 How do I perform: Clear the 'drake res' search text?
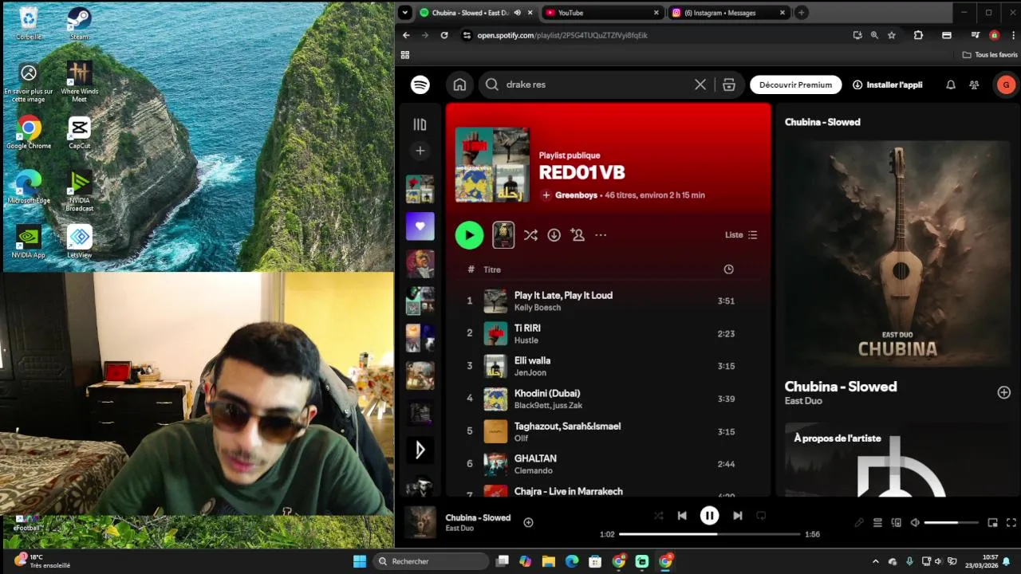(x=700, y=85)
